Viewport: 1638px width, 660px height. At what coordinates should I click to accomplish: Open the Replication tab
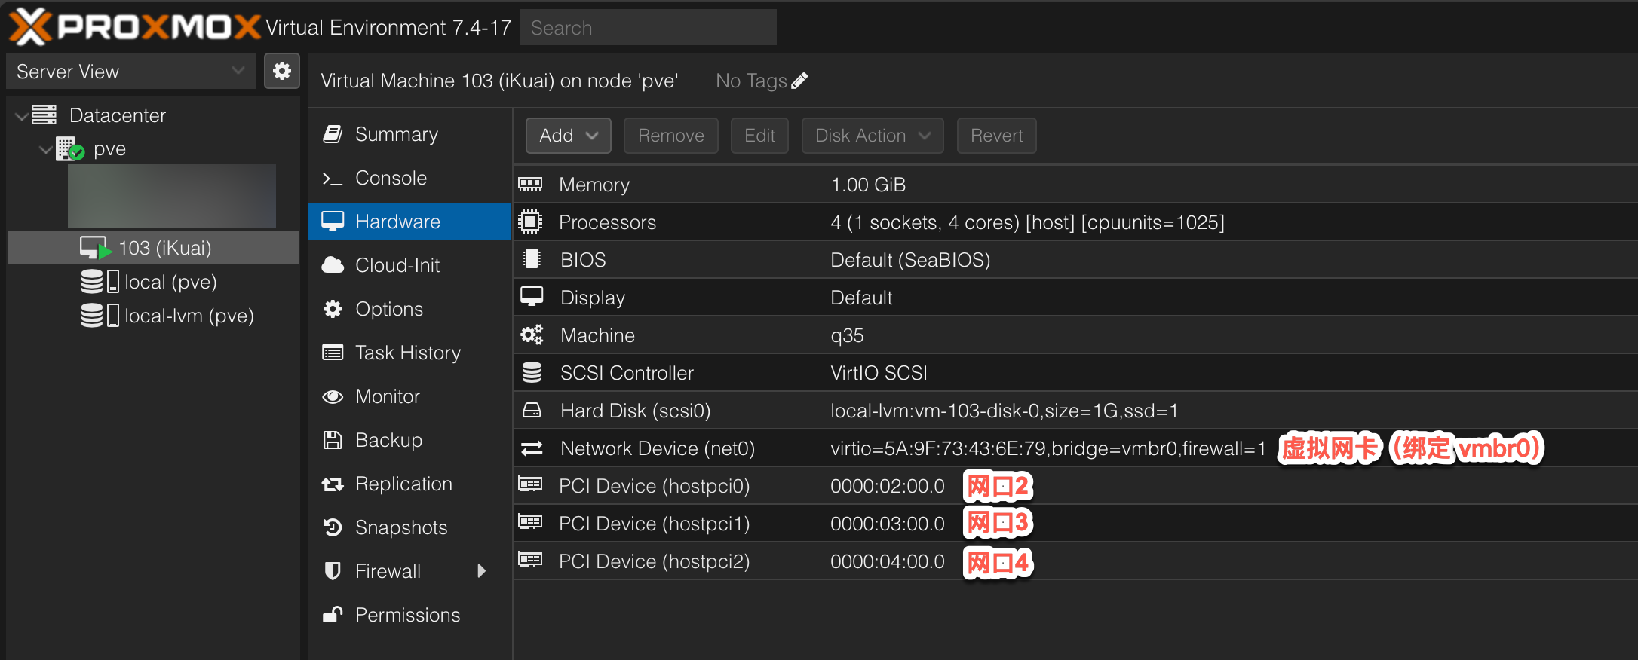point(410,484)
